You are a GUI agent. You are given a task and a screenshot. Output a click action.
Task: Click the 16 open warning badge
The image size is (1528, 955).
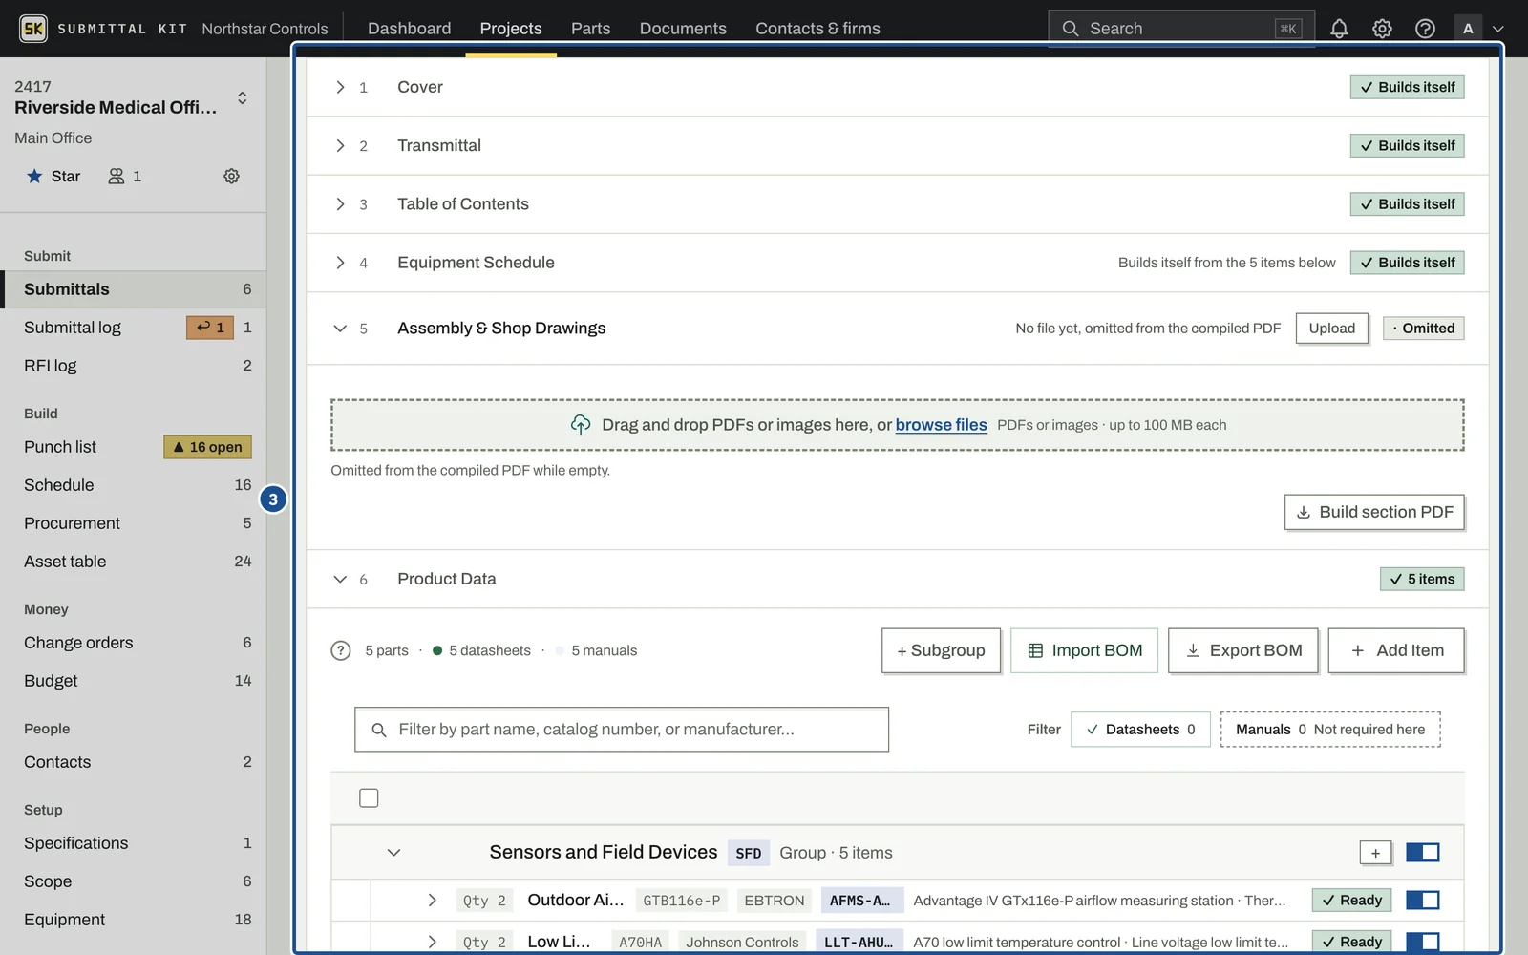(x=207, y=447)
